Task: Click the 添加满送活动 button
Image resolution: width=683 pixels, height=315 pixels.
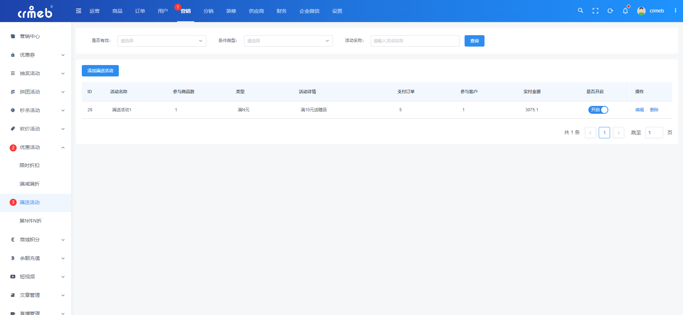Action: (x=100, y=71)
